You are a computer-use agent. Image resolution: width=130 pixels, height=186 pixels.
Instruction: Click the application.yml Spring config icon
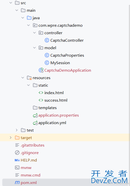(x=35, y=123)
